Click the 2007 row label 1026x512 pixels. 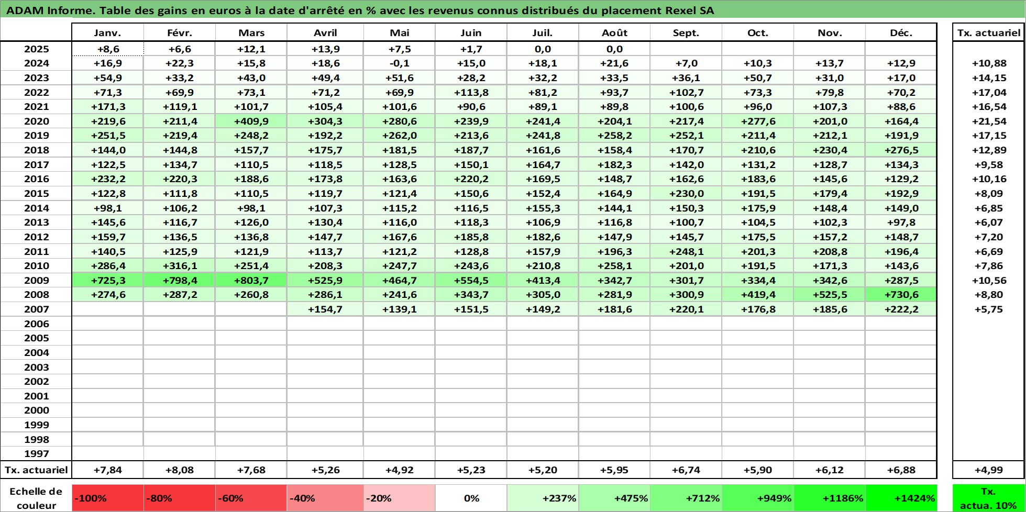(36, 309)
